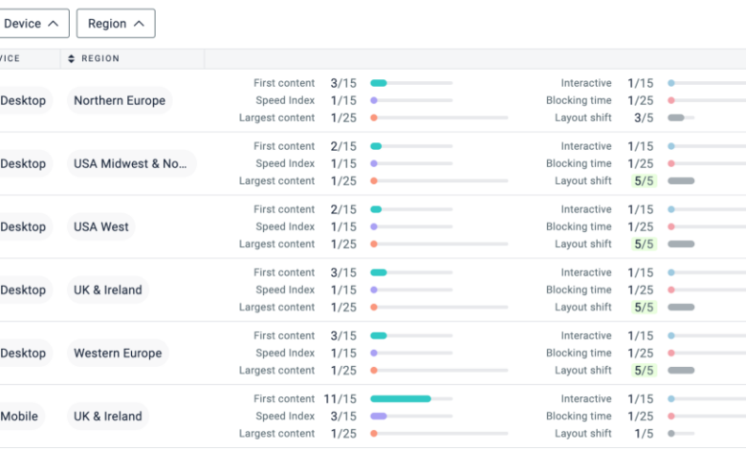The height and width of the screenshot is (449, 746).
Task: Click 3/15 First content score in Western Europe row
Action: coord(343,336)
